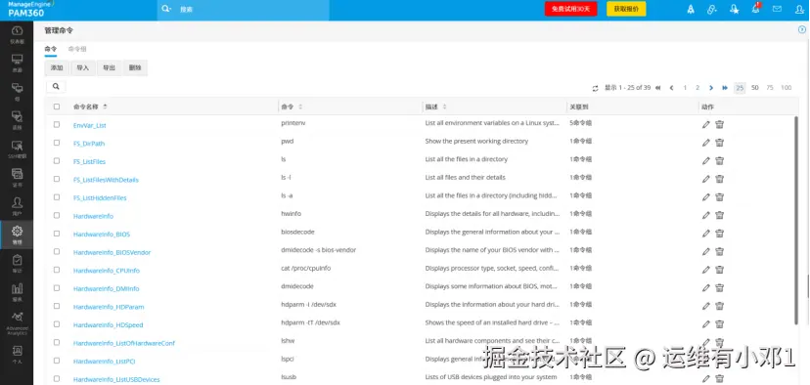Switch to the 命令组 tab
Screen dimensions: 810x385
[77, 49]
